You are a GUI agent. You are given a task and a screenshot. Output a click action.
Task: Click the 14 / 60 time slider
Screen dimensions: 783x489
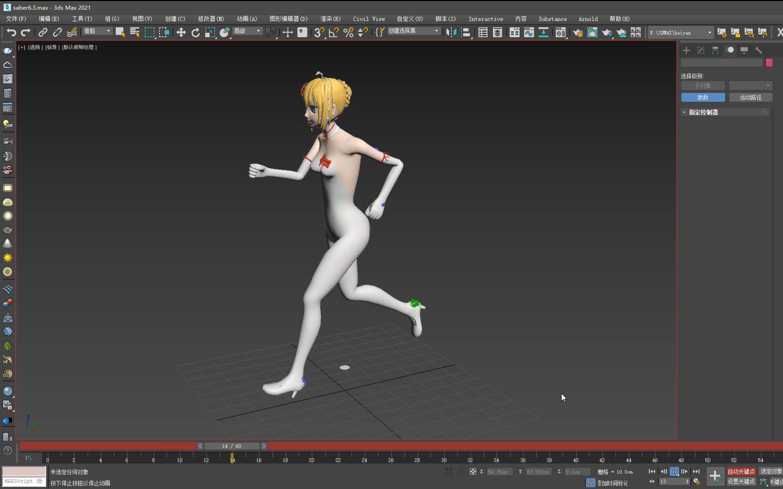232,446
